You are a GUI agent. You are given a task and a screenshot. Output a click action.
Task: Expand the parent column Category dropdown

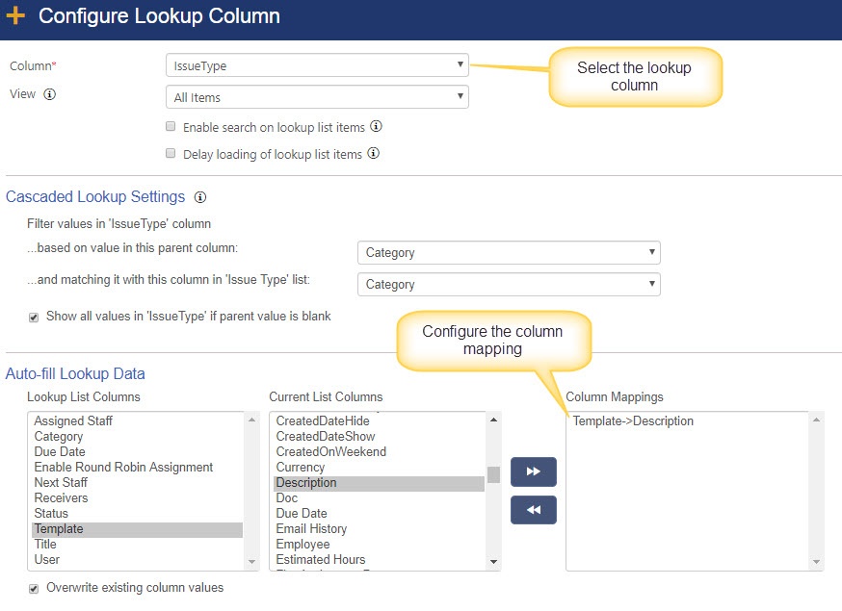click(x=509, y=253)
